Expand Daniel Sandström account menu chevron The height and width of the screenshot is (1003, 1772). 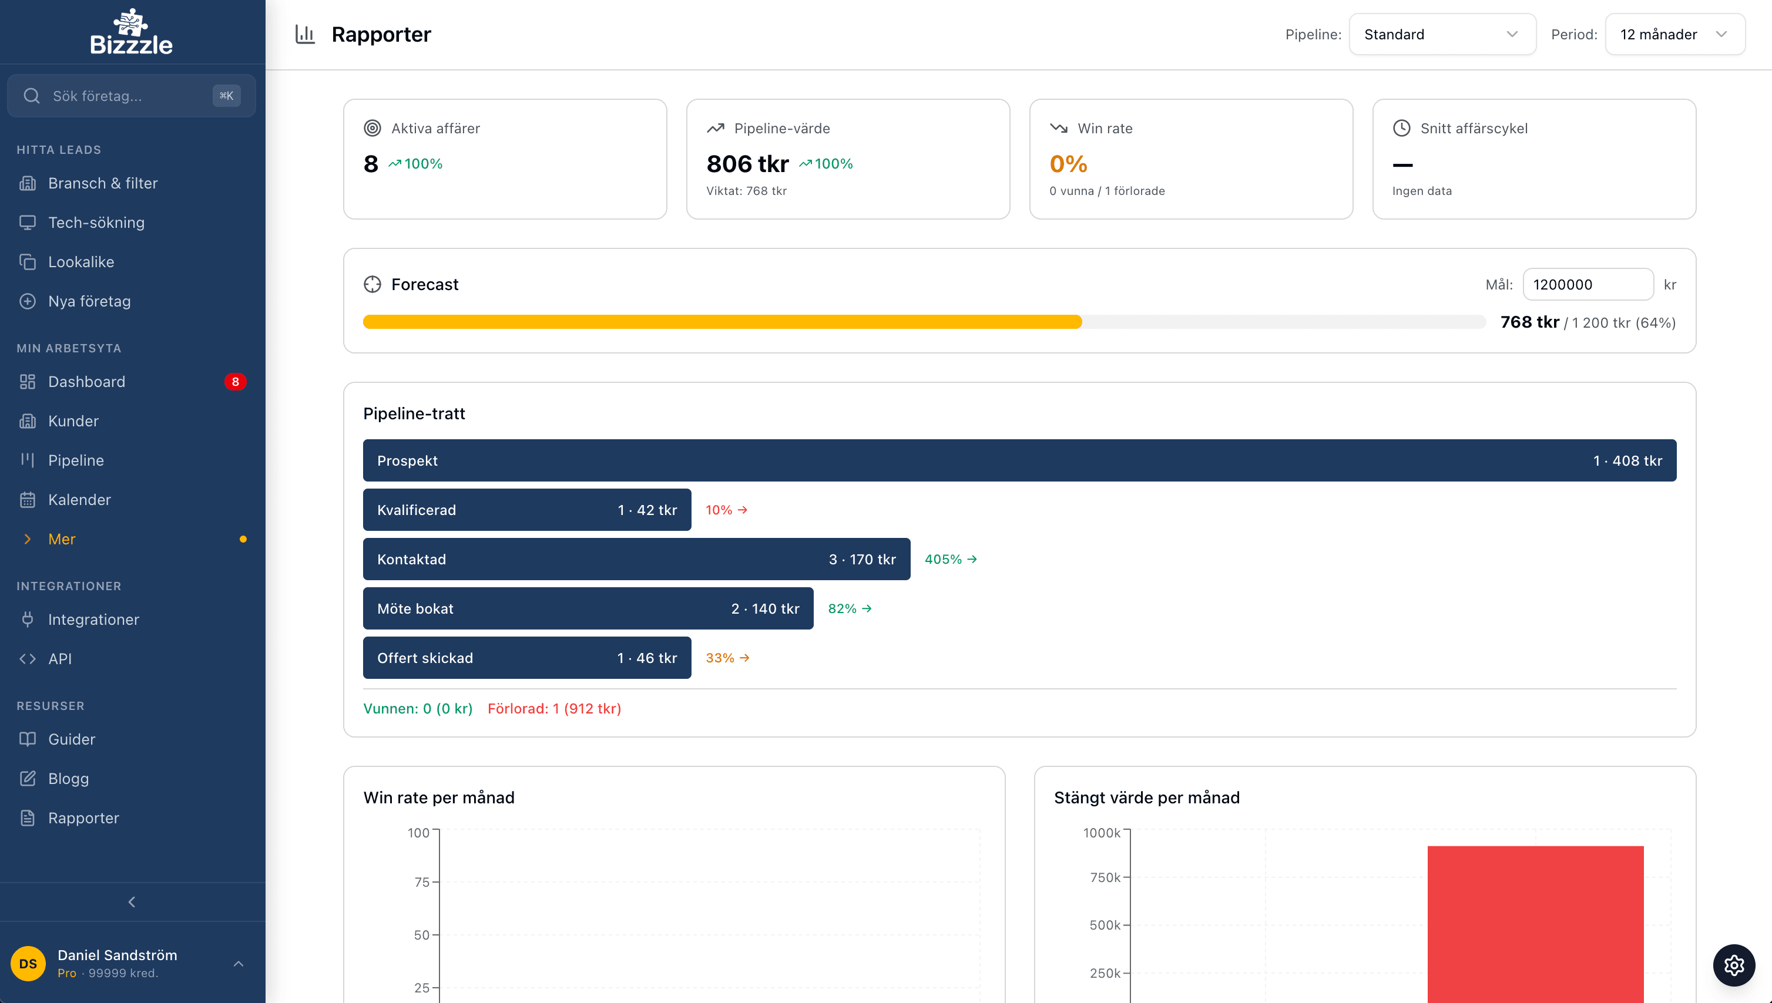pyautogui.click(x=239, y=963)
